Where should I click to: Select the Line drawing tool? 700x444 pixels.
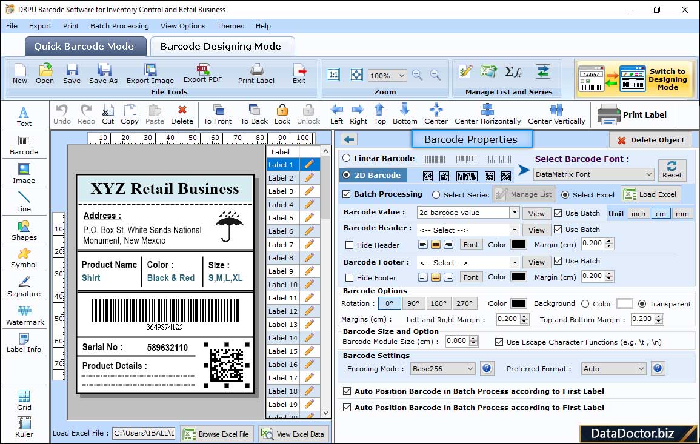tap(24, 202)
